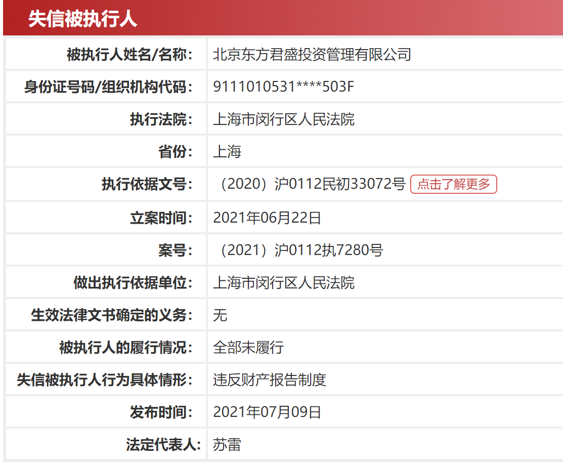Click the 发布时间 label

click(x=161, y=412)
